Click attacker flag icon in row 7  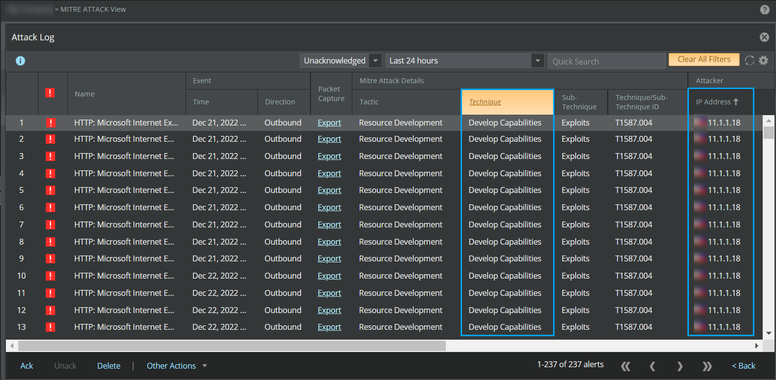[x=700, y=224]
